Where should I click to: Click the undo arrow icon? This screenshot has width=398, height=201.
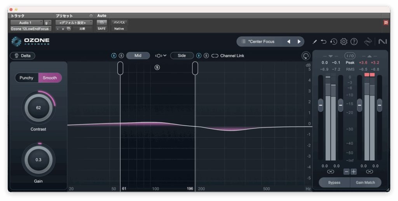point(324,42)
